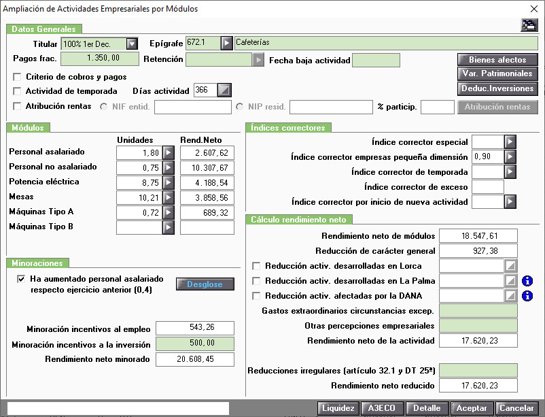Viewport: 545px width, 417px height.
Task: Open the Titular dropdown
Action: tap(132, 44)
